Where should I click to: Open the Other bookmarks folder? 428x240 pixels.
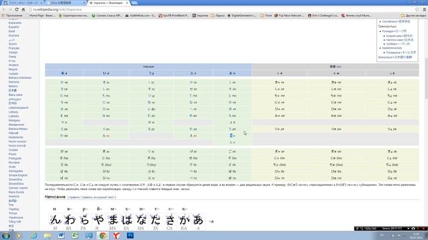[x=413, y=15]
